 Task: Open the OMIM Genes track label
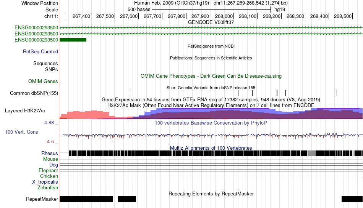pyautogui.click(x=43, y=81)
